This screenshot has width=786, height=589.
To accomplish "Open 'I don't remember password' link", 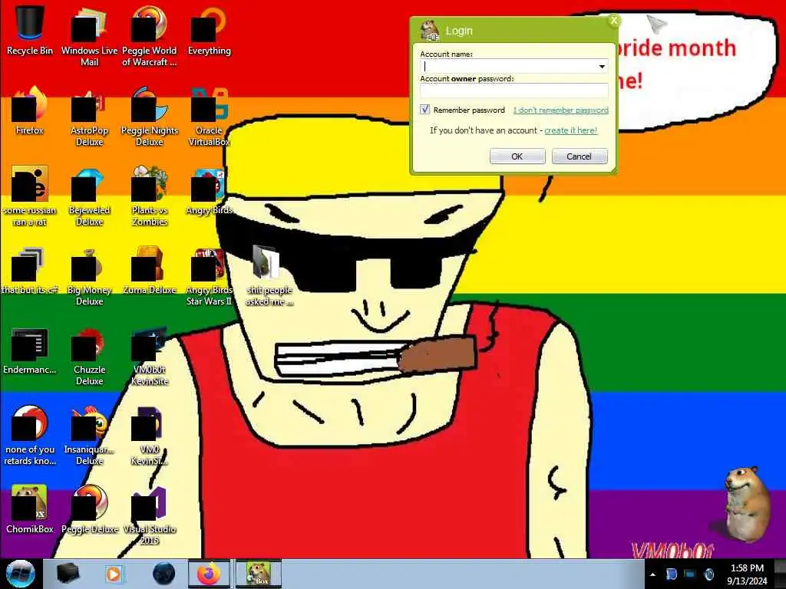I will (560, 110).
